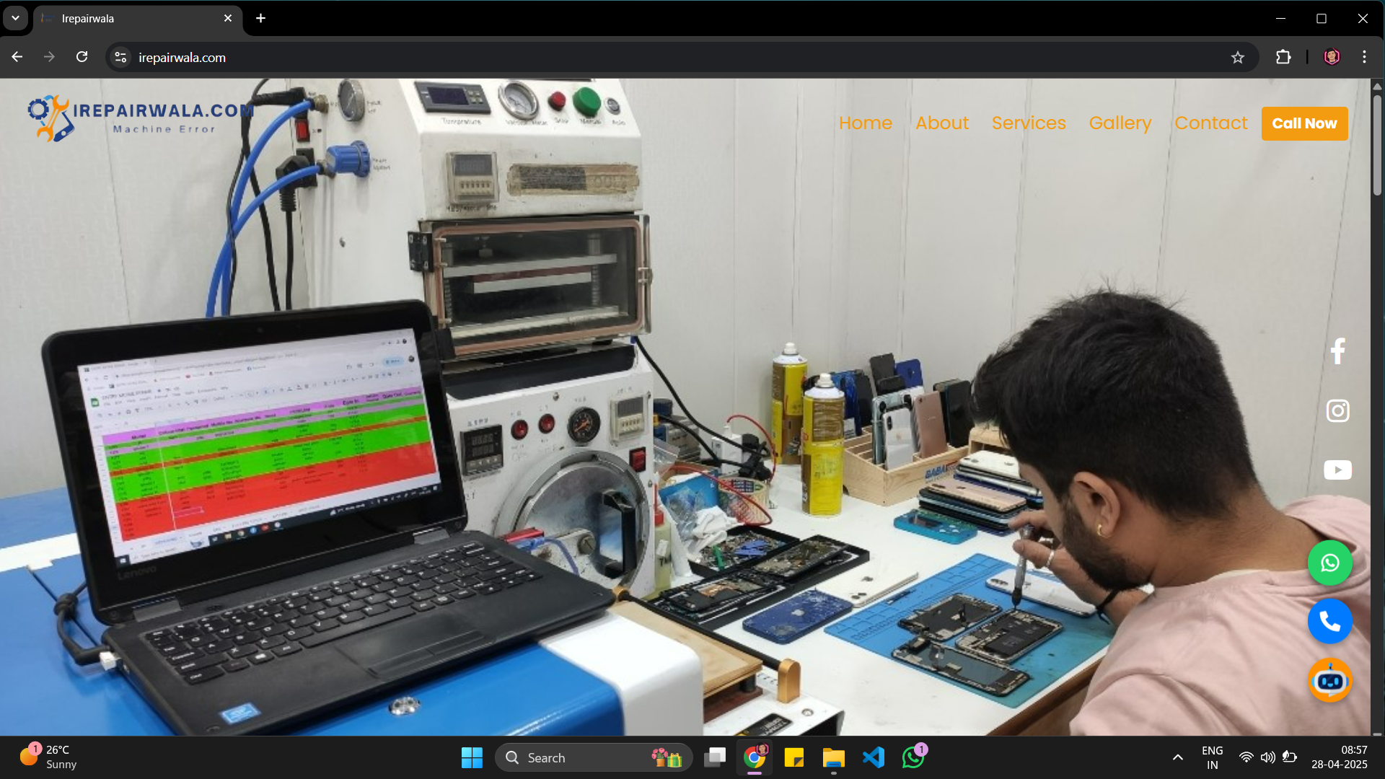
Task: Open the Chrome three-dot menu
Action: [x=1364, y=57]
